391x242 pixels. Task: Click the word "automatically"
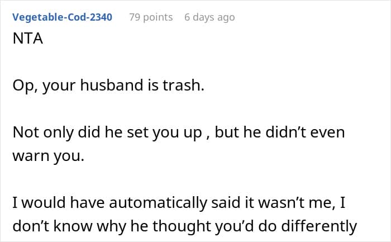(x=158, y=202)
